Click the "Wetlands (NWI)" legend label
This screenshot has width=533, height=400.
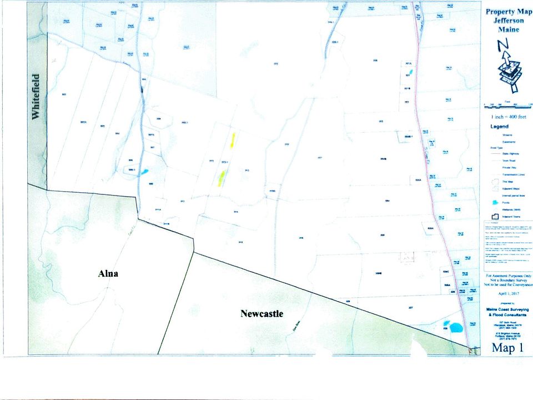click(x=511, y=210)
